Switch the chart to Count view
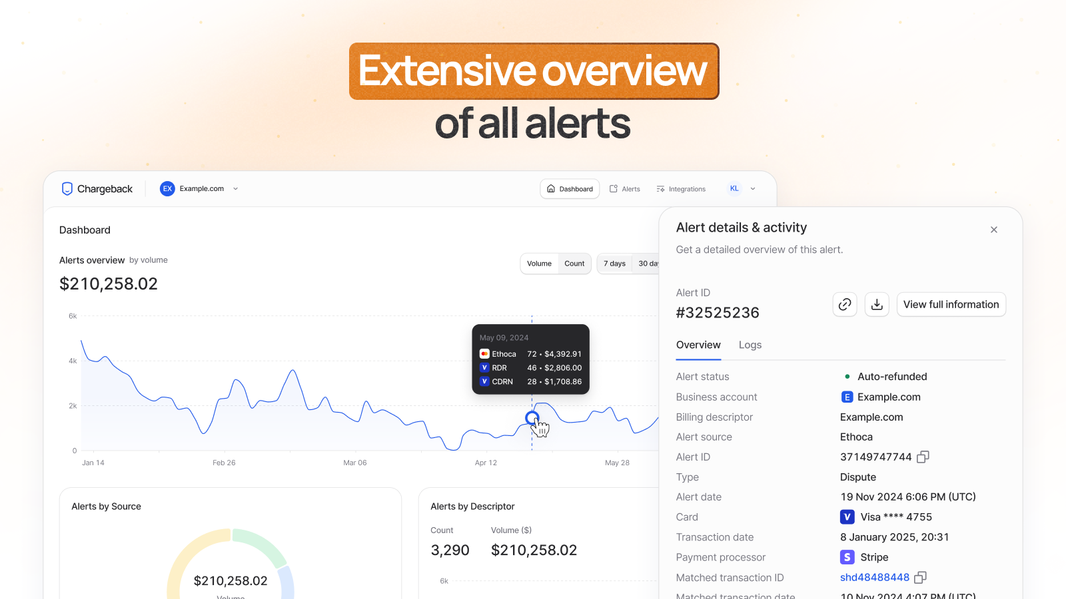 (x=574, y=264)
